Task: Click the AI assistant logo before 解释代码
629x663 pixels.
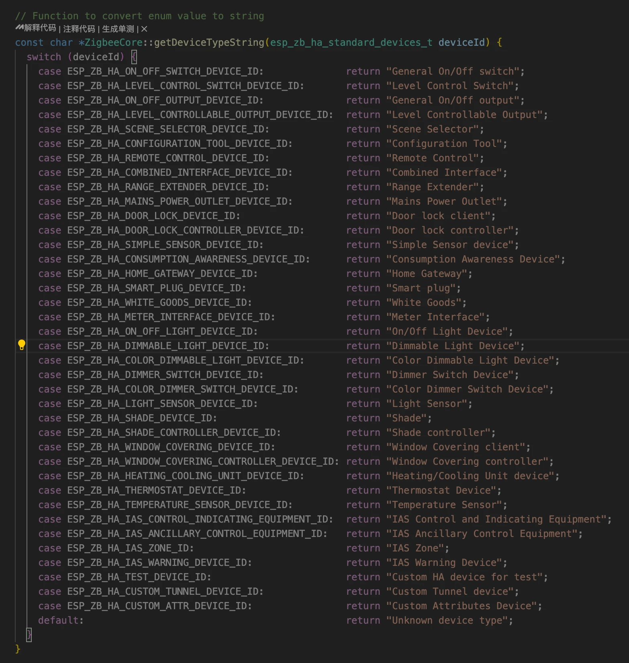Action: point(19,28)
